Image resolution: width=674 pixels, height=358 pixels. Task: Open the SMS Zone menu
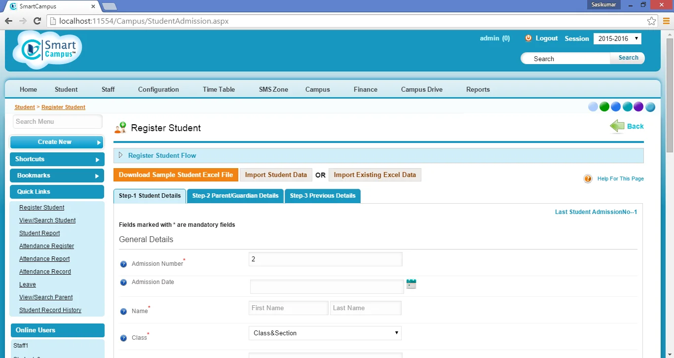pyautogui.click(x=273, y=89)
